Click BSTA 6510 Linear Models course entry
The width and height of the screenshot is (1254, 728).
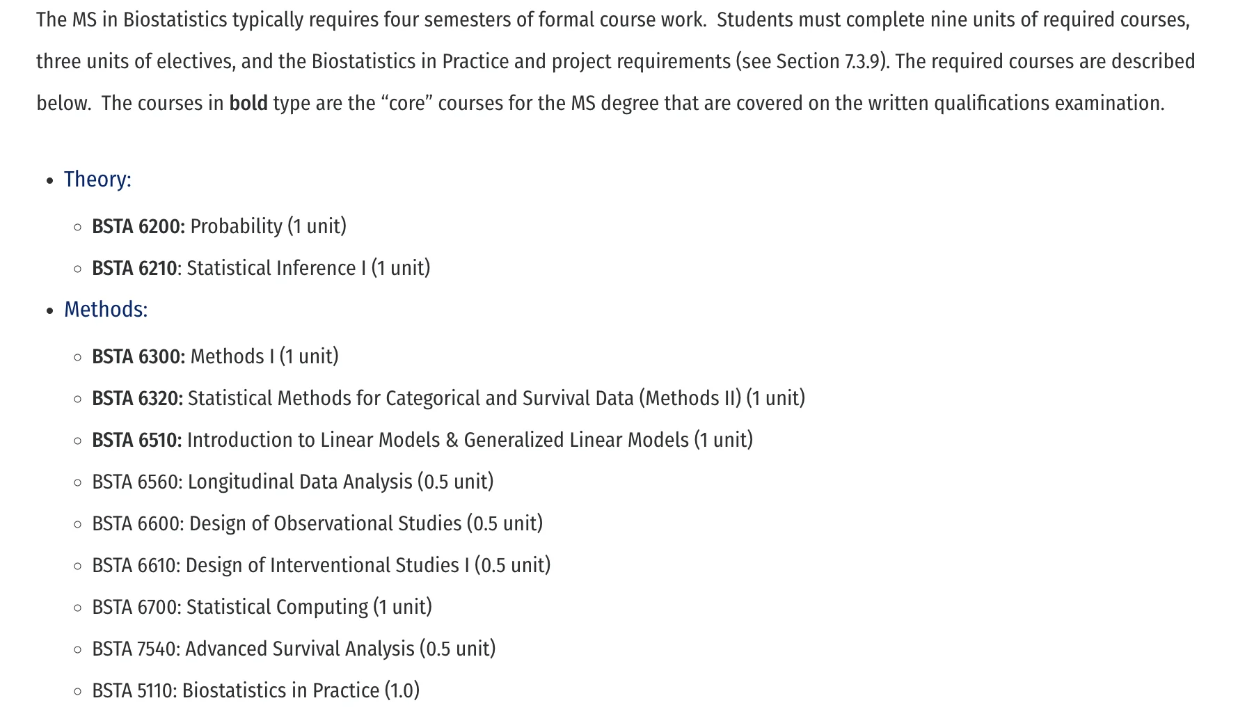(422, 441)
